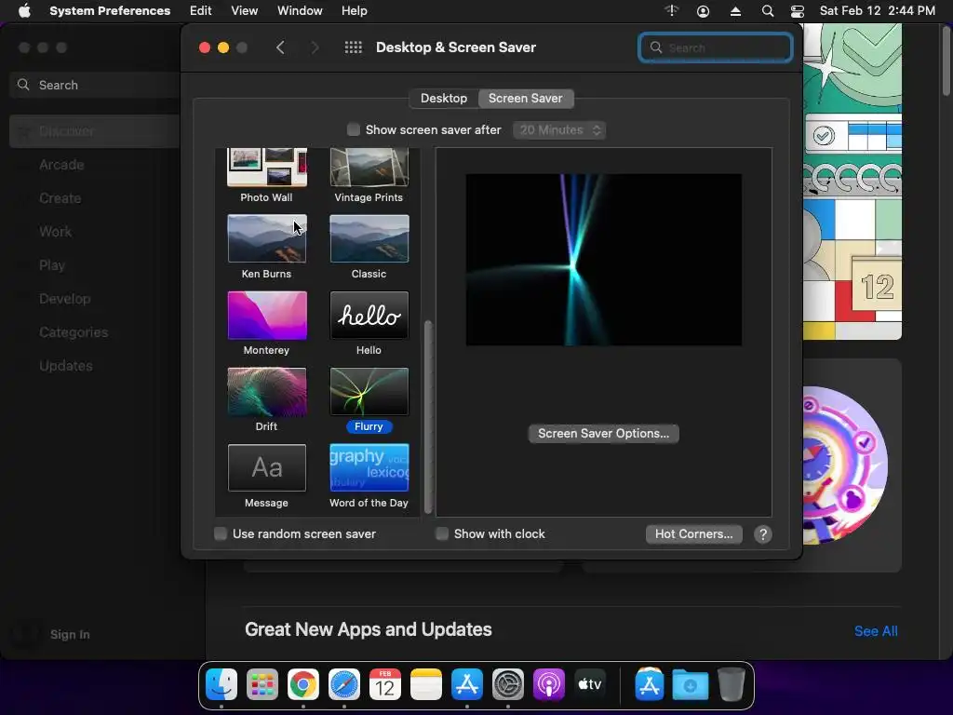This screenshot has width=953, height=715.
Task: Open Podcasts from the Dock
Action: (549, 684)
